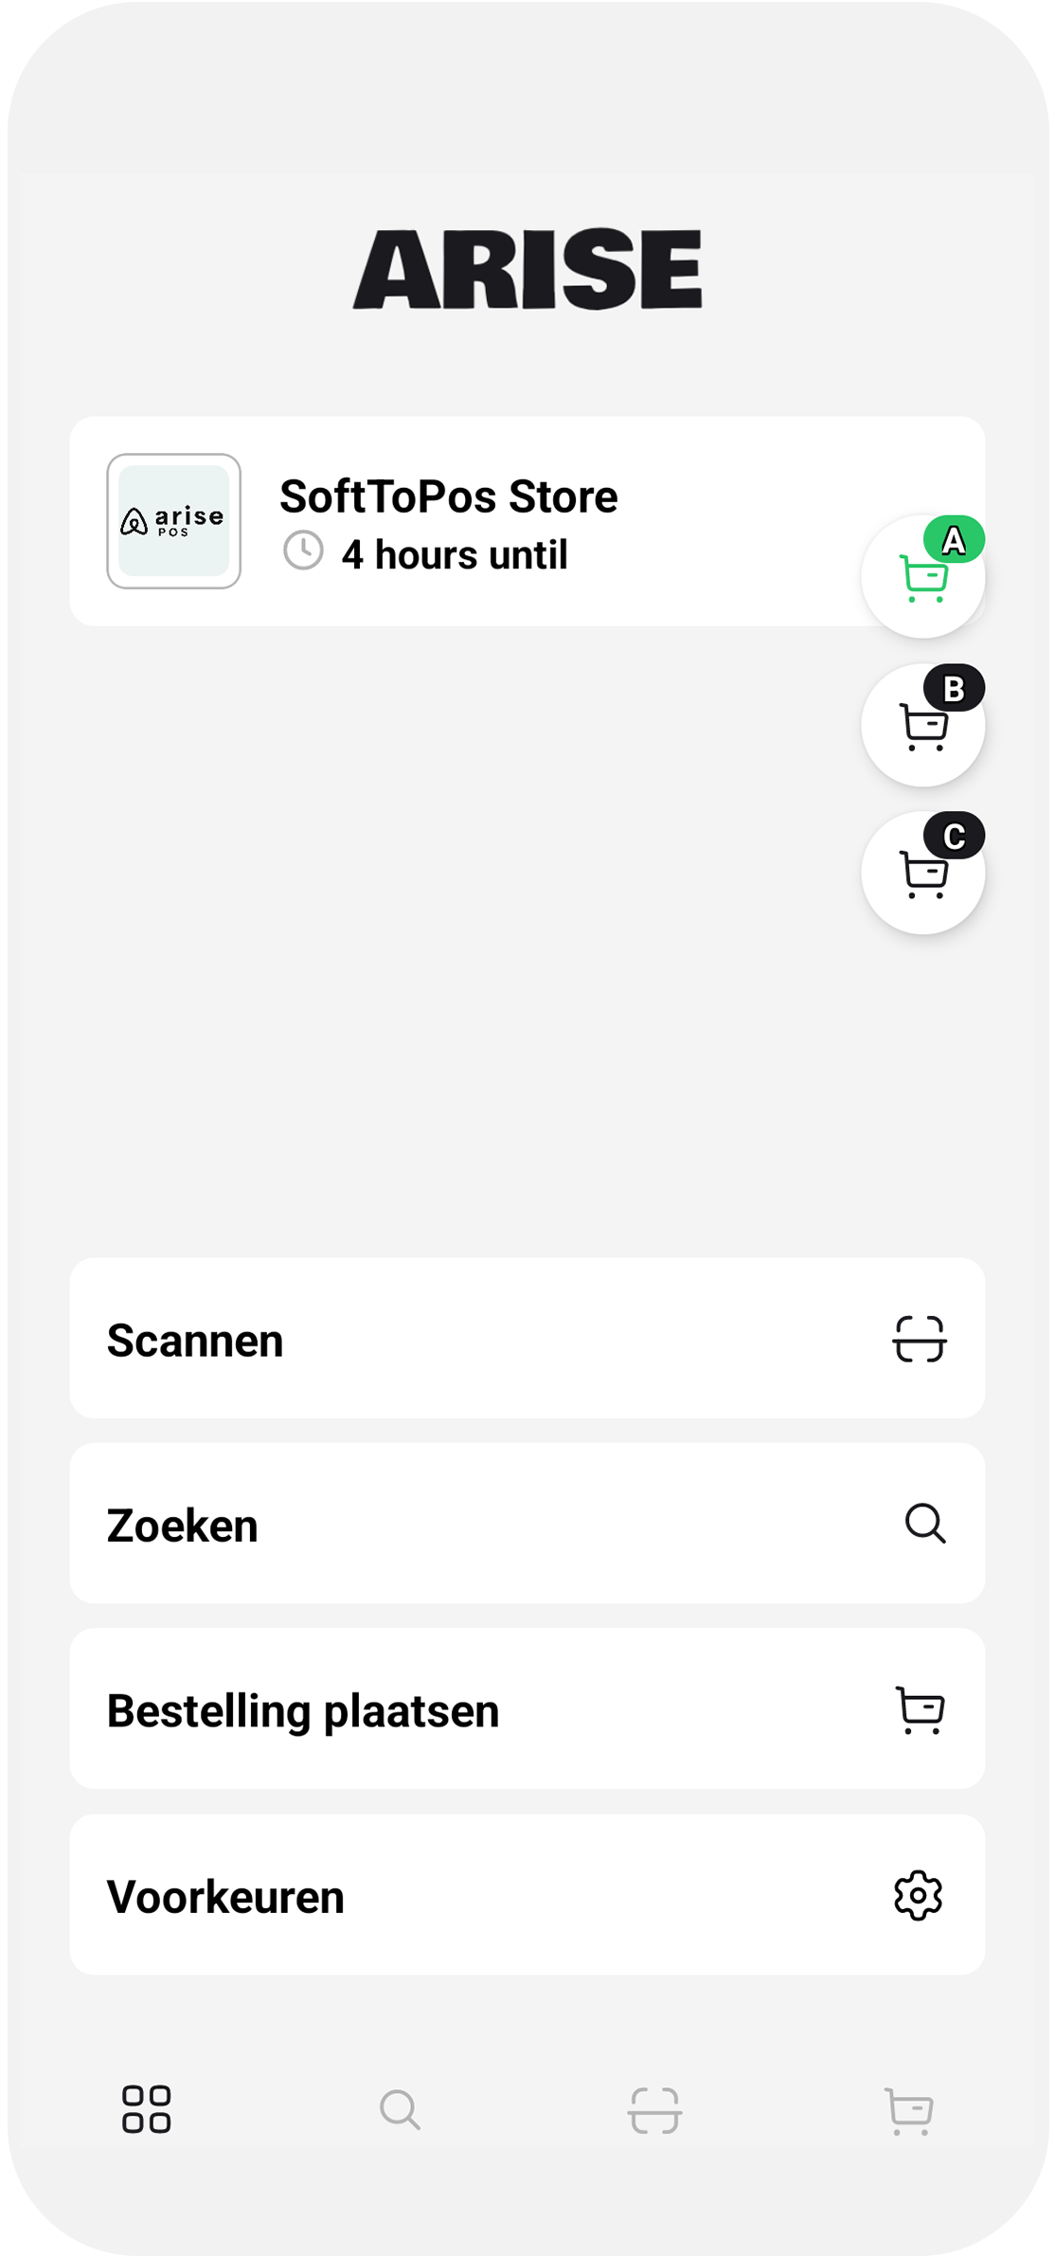This screenshot has height=2256, width=1055.
Task: Click the "4 hours until" text
Action: tap(455, 554)
